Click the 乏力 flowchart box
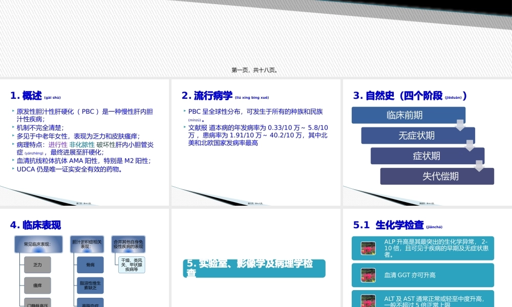This screenshot has width=512, height=307. point(37,265)
